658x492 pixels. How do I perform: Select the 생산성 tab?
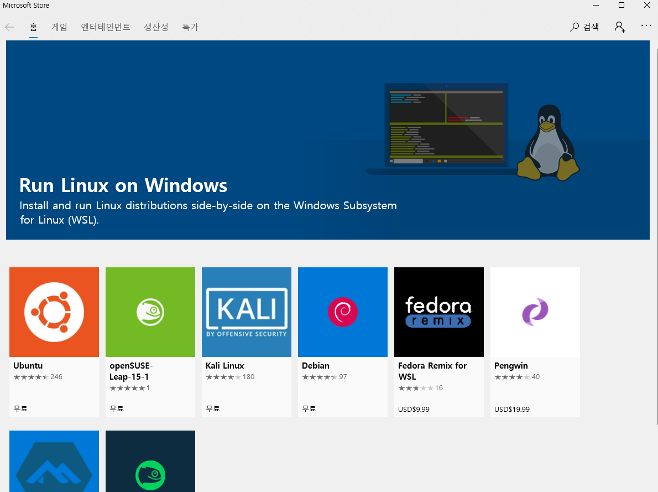(x=156, y=27)
